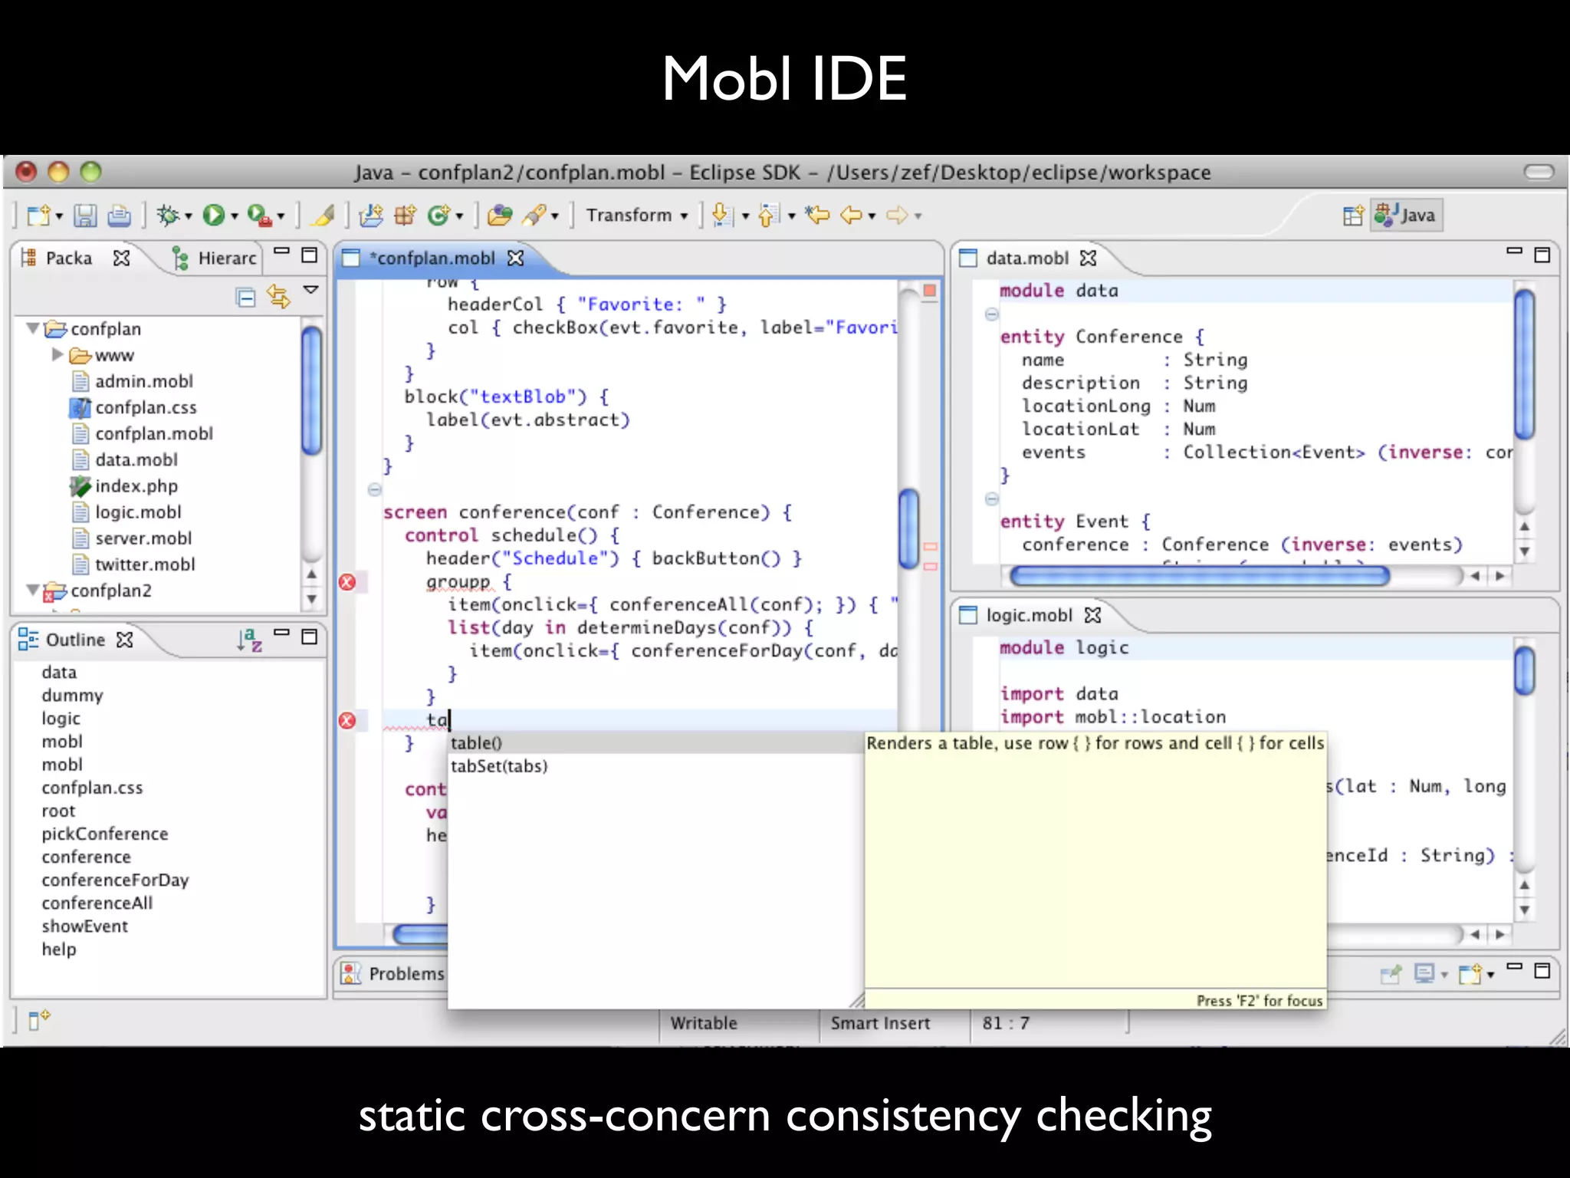Click the data.mobl horizontal scrollbar
This screenshot has height=1178, width=1570.
pyautogui.click(x=1199, y=575)
